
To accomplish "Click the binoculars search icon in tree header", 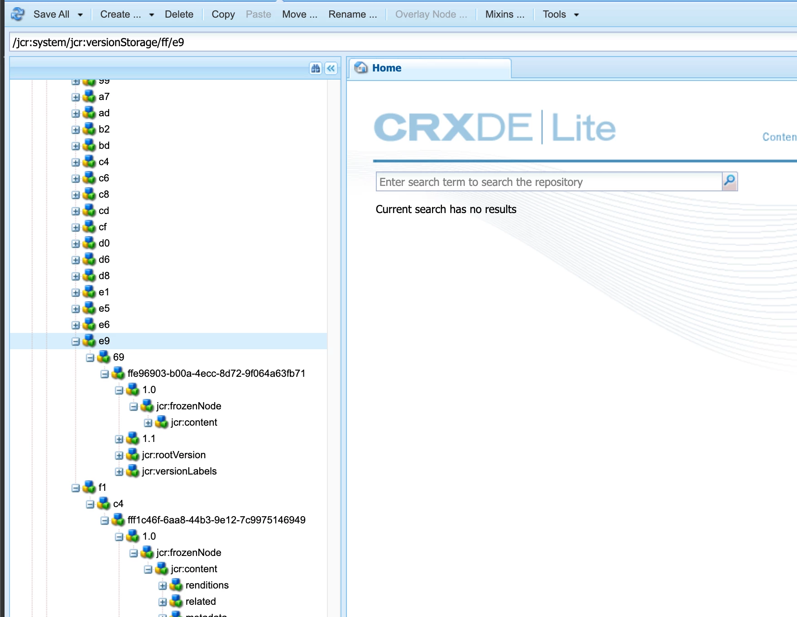I will 316,68.
